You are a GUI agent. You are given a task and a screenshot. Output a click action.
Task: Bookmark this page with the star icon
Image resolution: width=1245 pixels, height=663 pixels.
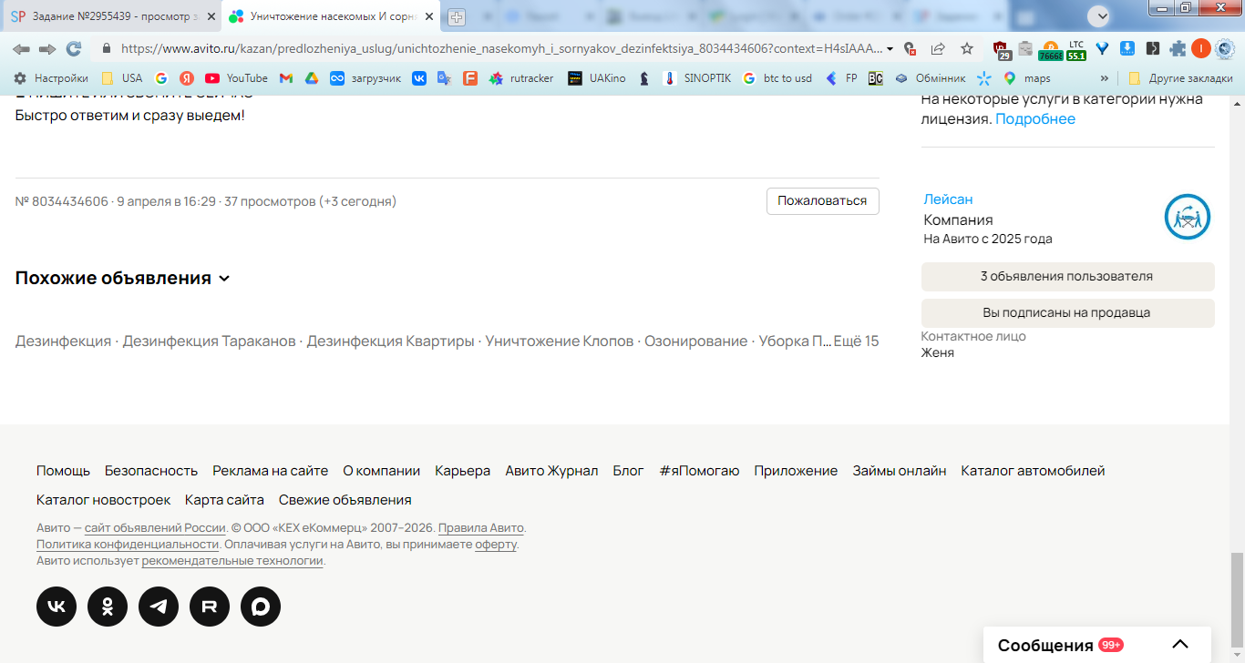[x=967, y=48]
